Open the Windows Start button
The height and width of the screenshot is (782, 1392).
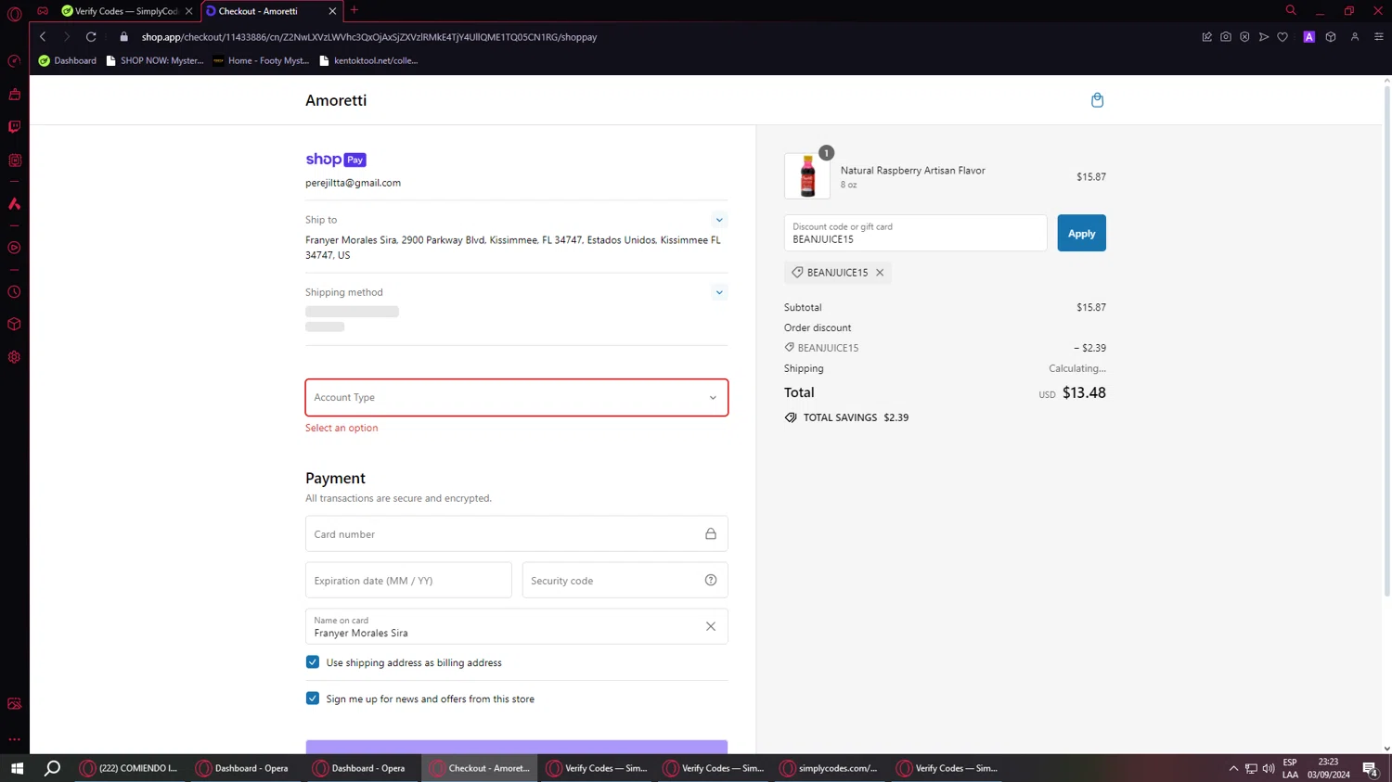click(x=17, y=768)
